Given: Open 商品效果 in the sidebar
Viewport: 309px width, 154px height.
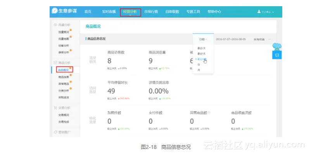Looking at the screenshot, I should 64,77.
